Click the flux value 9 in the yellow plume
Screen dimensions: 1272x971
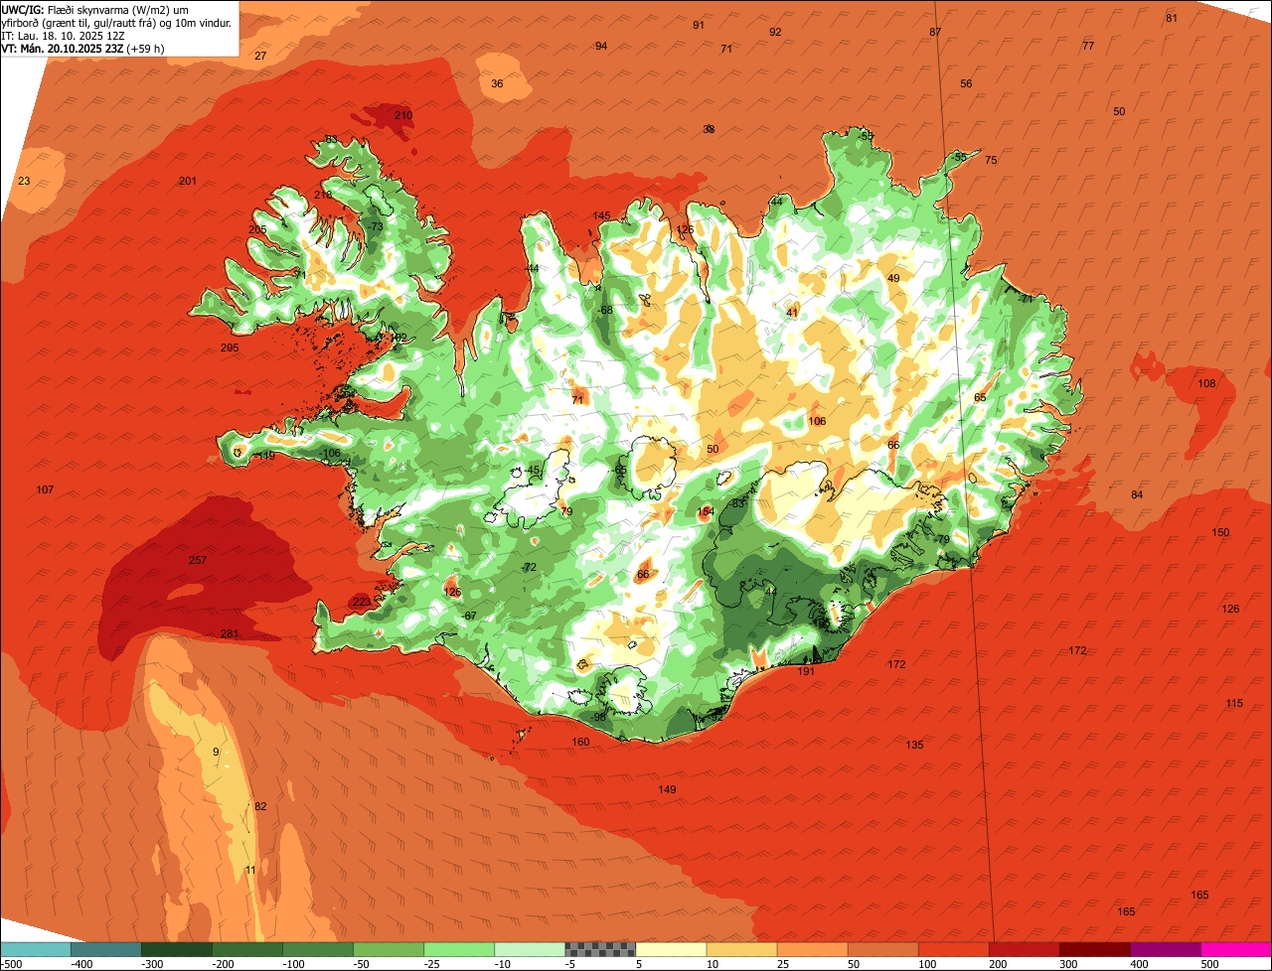click(216, 752)
